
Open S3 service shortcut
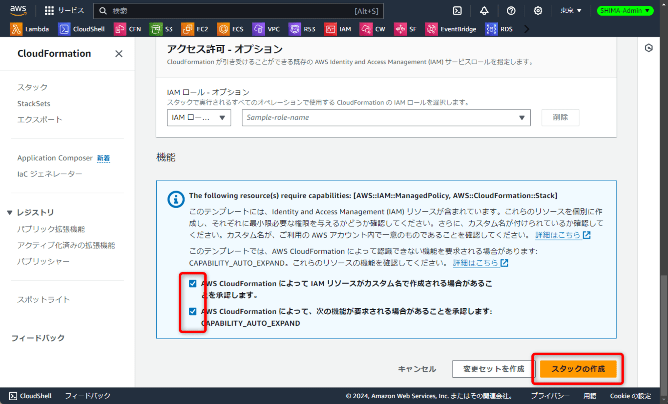coord(161,29)
